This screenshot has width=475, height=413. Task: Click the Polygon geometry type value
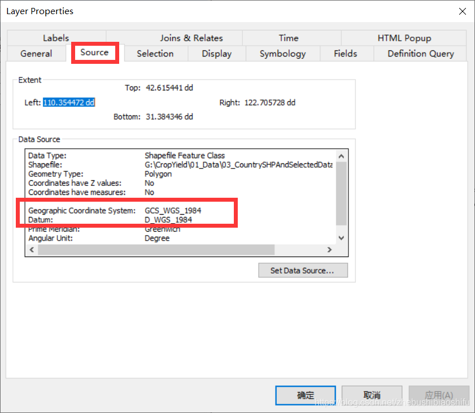[x=158, y=174]
